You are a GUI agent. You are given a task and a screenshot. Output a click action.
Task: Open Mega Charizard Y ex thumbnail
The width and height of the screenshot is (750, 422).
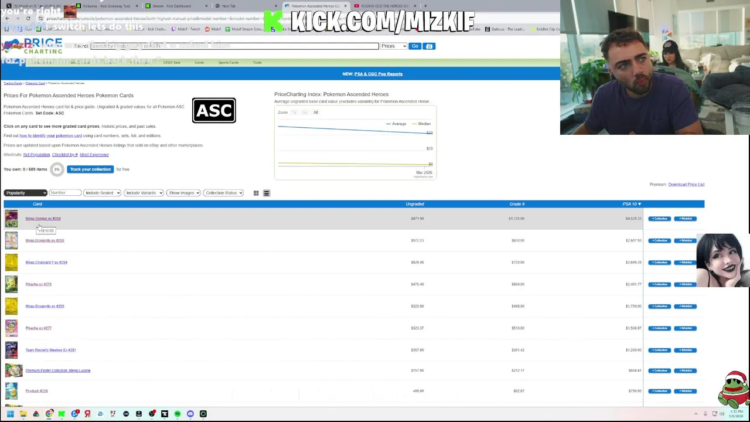(11, 263)
